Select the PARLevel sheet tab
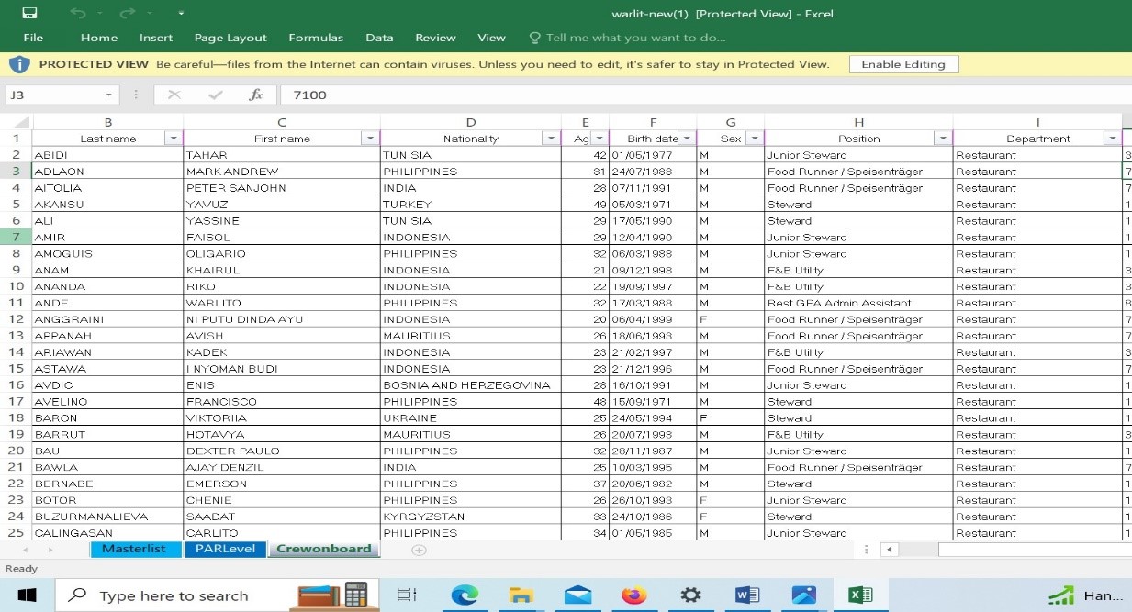The height and width of the screenshot is (612, 1132). point(225,549)
